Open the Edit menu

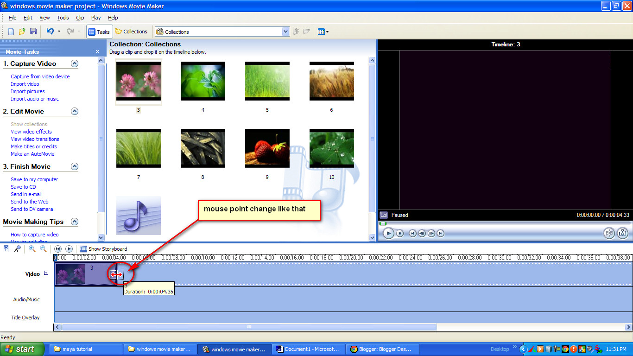tap(28, 18)
